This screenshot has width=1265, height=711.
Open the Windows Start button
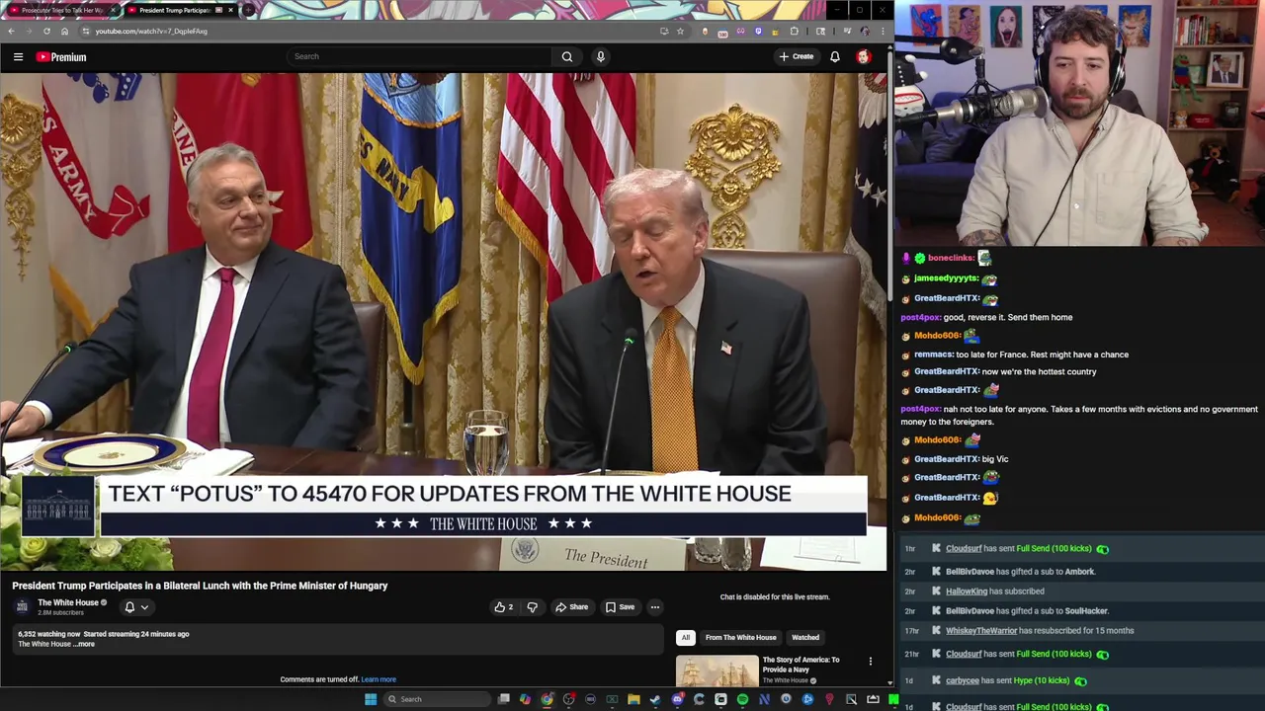[371, 699]
